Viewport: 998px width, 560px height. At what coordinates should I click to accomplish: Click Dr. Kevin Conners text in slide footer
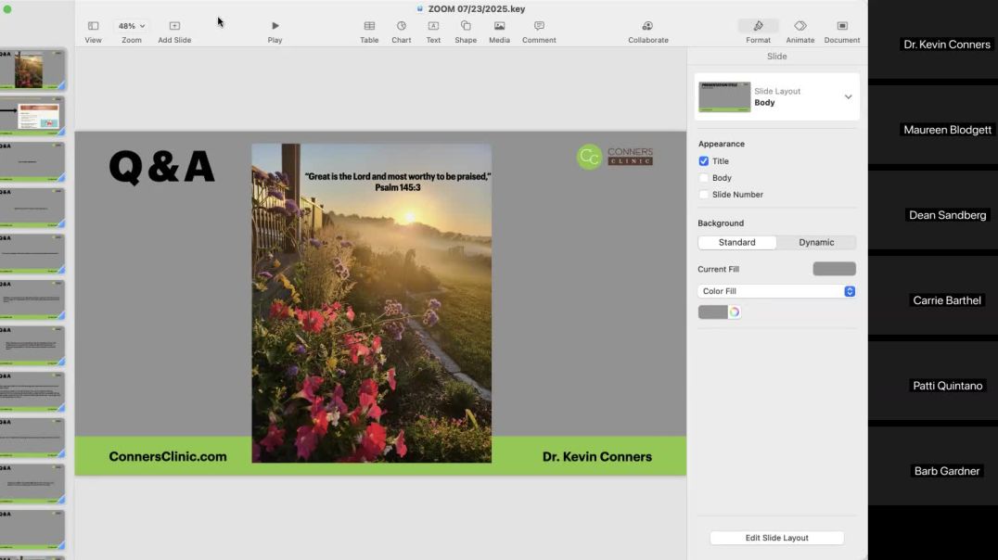click(597, 456)
